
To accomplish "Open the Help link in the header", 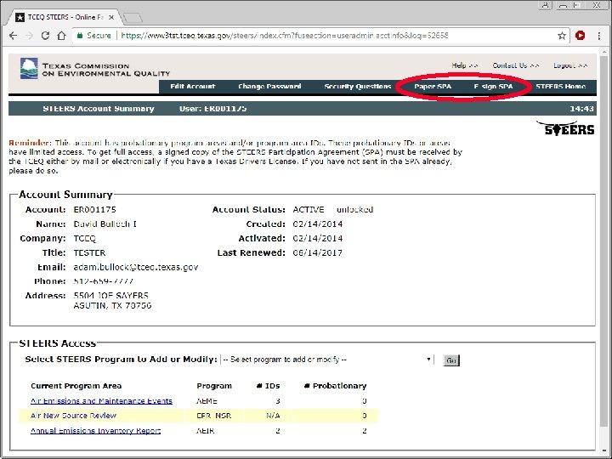I will [x=464, y=65].
